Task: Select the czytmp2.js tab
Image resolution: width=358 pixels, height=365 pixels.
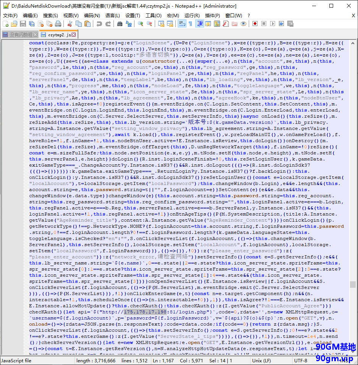Action: coord(58,35)
